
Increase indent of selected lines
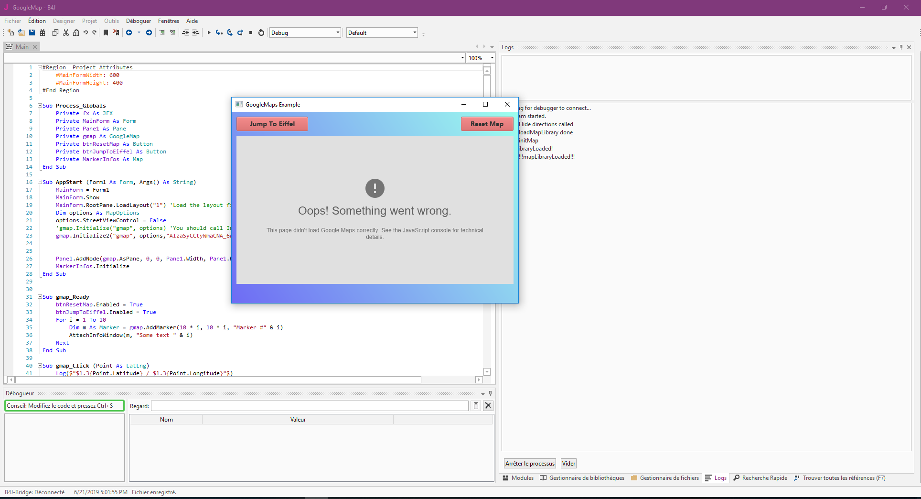[x=196, y=33]
